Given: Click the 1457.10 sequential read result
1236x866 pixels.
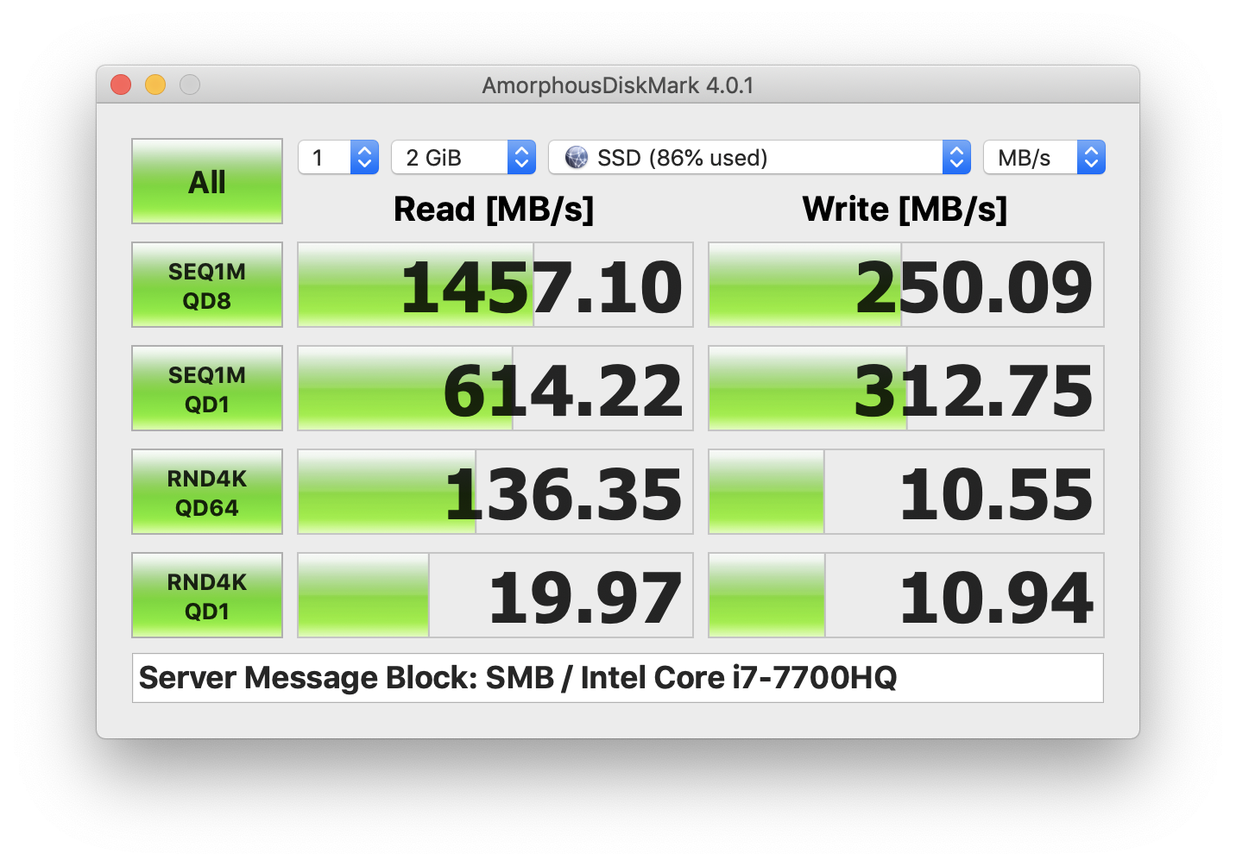Looking at the screenshot, I should click(x=495, y=285).
